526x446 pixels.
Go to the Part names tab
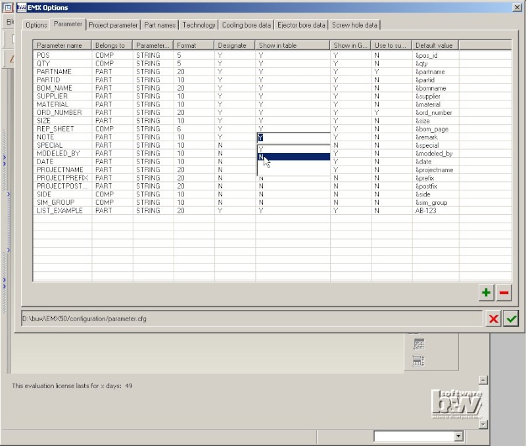pos(160,25)
